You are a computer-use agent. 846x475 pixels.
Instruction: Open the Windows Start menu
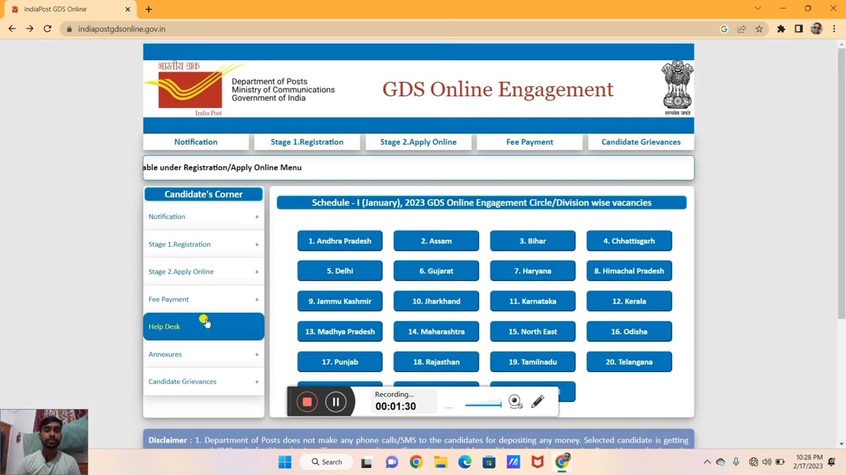coord(285,462)
